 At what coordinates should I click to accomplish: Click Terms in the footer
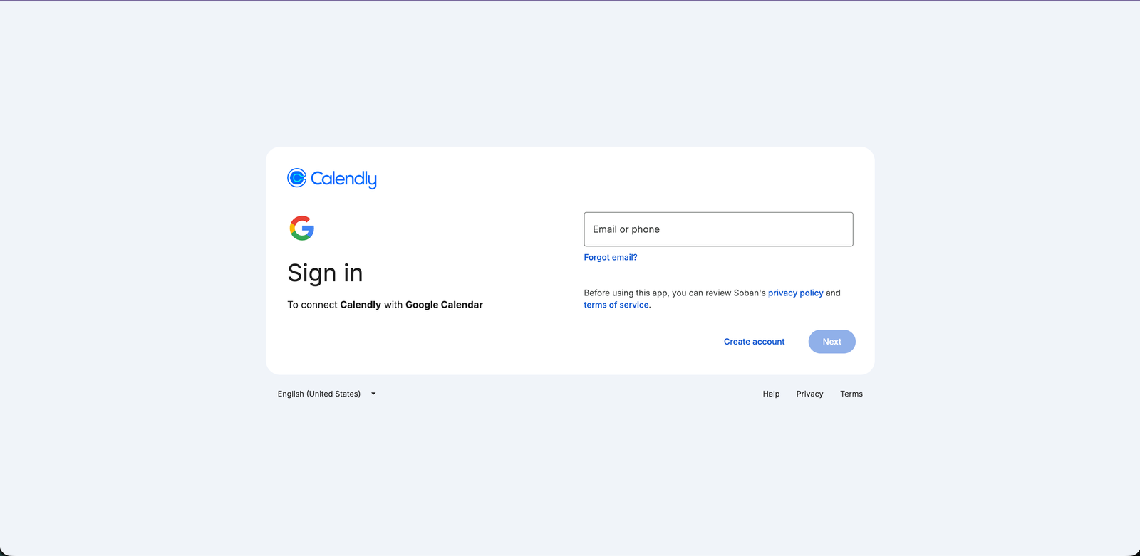[851, 393]
